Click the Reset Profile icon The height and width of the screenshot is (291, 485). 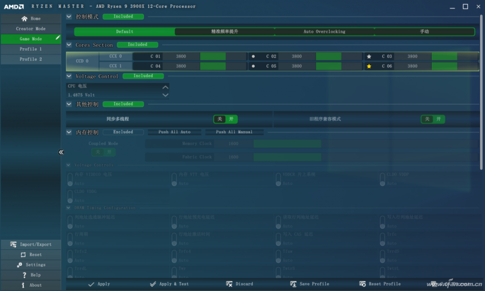pyautogui.click(x=362, y=284)
